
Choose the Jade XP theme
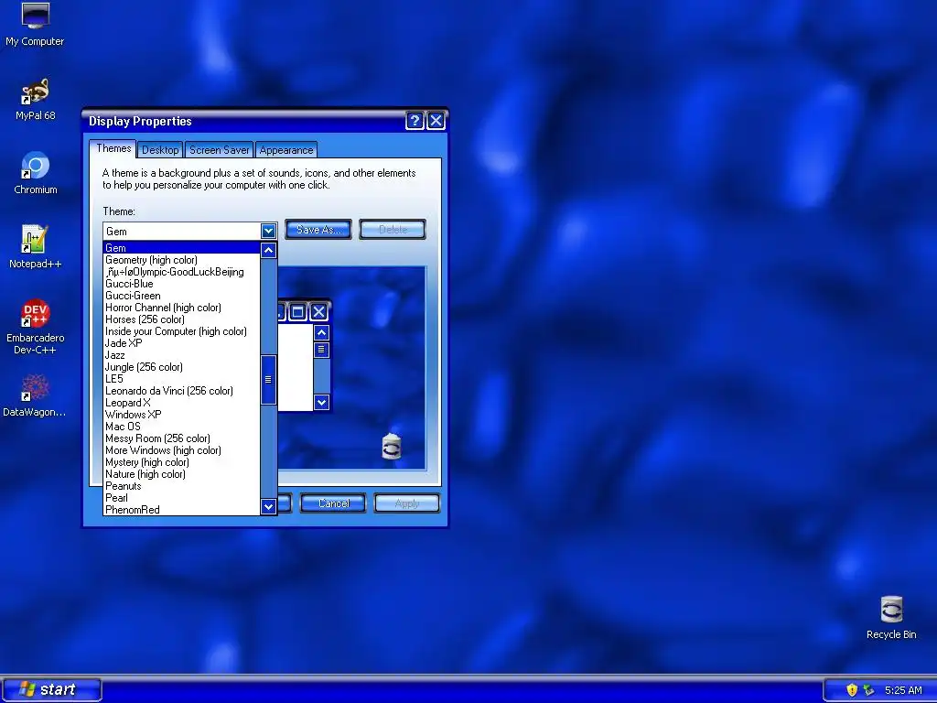pyautogui.click(x=182, y=343)
